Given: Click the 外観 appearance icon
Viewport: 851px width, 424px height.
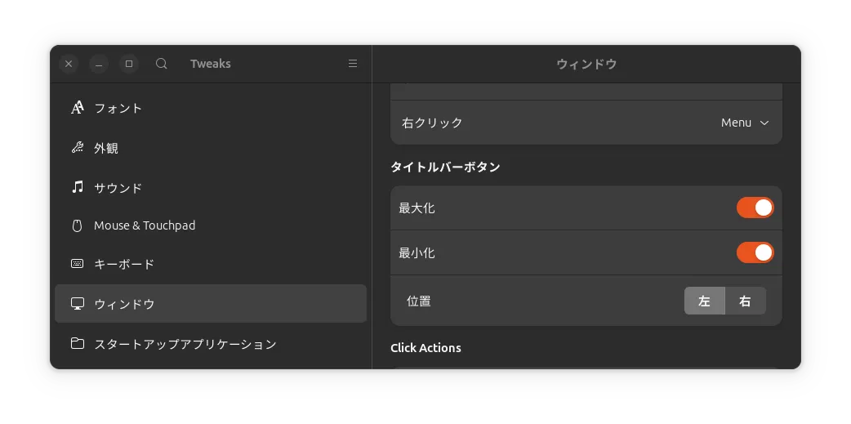Looking at the screenshot, I should [x=78, y=147].
